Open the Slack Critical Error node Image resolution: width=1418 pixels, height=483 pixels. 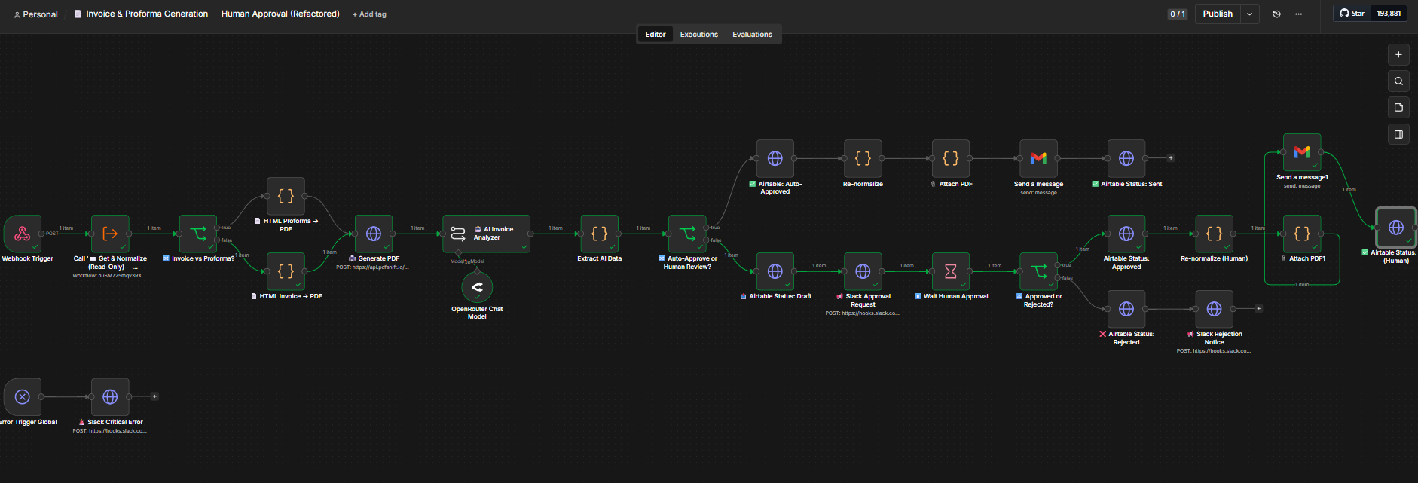coord(110,396)
